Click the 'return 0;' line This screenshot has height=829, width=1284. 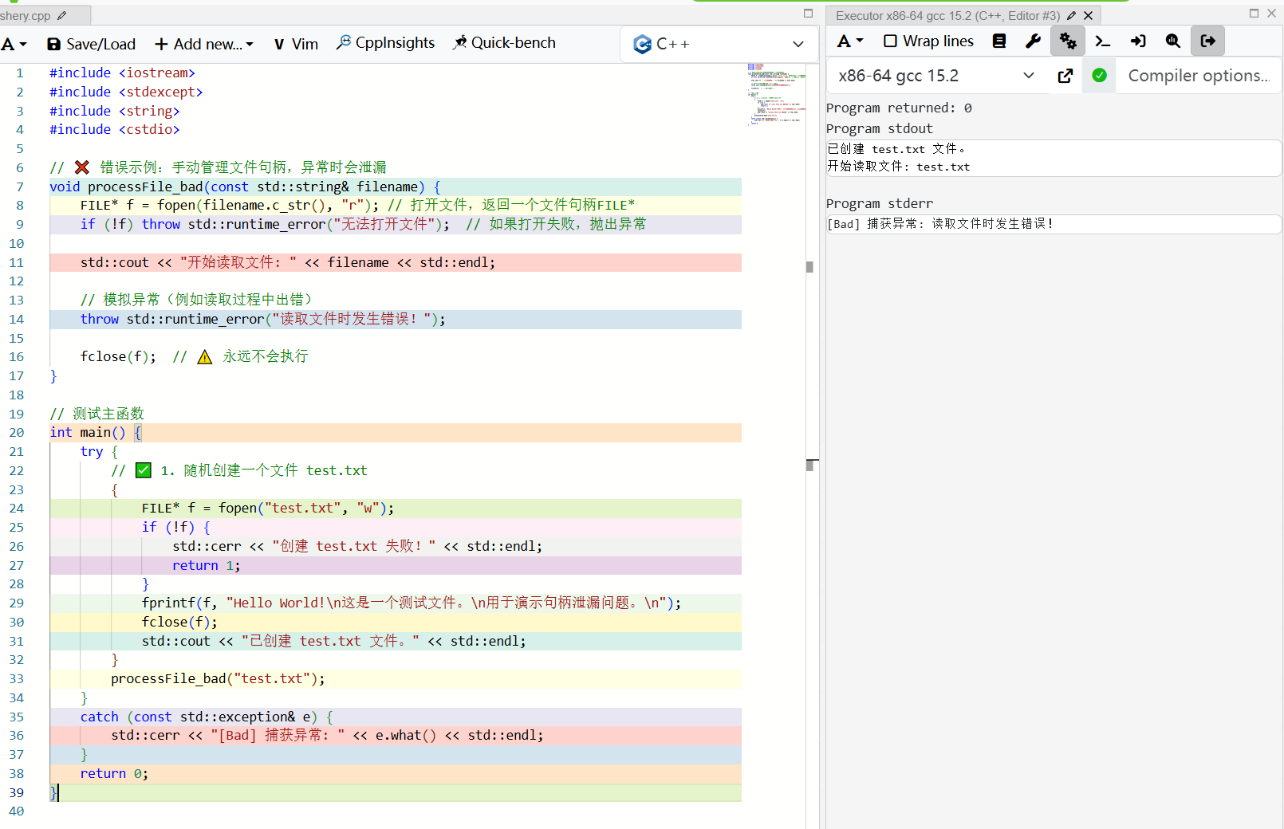114,773
